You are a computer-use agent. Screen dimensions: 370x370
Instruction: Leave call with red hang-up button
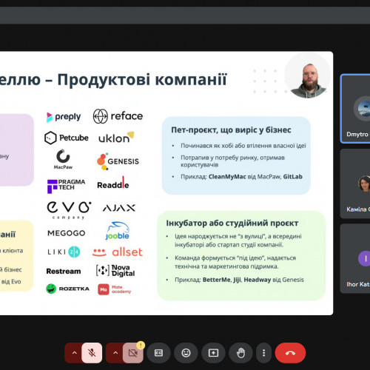pyautogui.click(x=290, y=353)
